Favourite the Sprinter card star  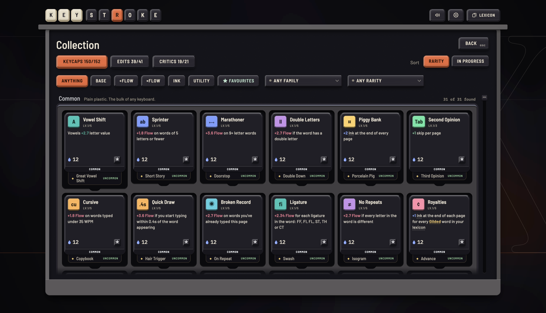(x=186, y=159)
